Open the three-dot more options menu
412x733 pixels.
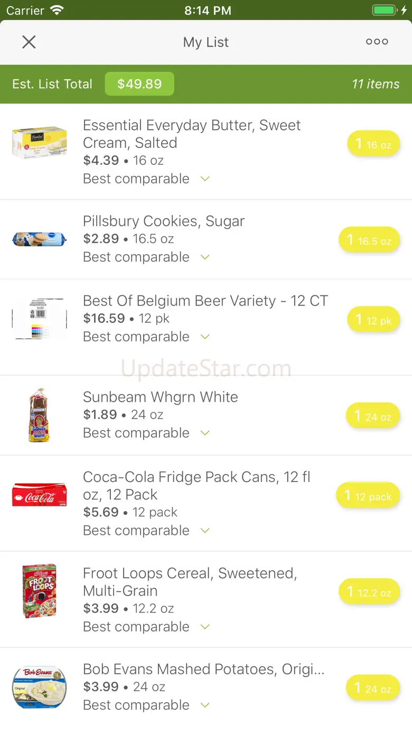(377, 42)
